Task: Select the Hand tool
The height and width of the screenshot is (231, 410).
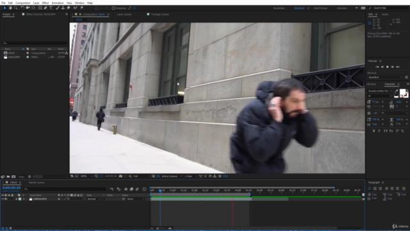Action: point(10,8)
